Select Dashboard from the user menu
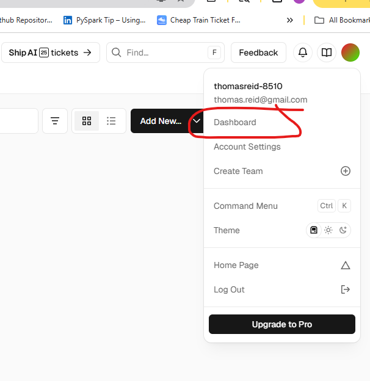Screen dimensions: 370x381 [235, 122]
